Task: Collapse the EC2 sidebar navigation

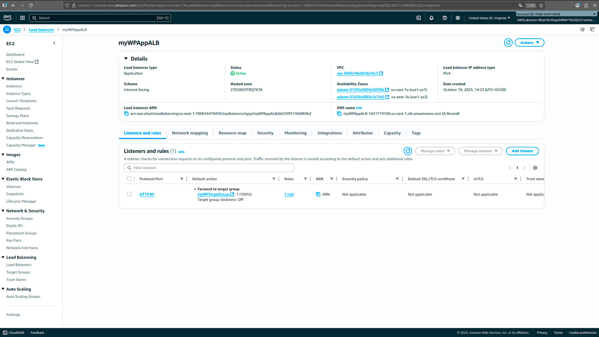Action: [x=54, y=43]
